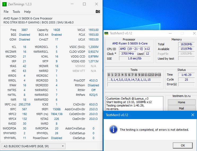197x151 pixels.
Task: Click the ROG STRIX B550-F GAMING BIOS line
Action: (x=38, y=22)
